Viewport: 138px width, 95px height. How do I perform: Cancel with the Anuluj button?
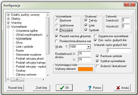(x=122, y=88)
